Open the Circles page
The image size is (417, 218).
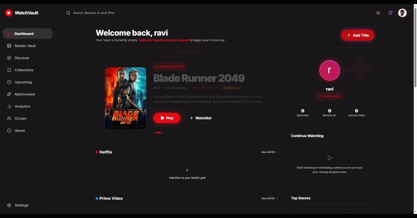28,118
